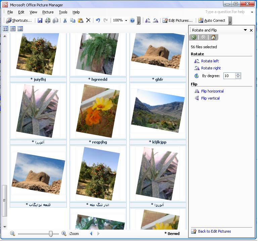Click the Rotate left link
Viewport: 264px width, 241px height.
(x=210, y=61)
